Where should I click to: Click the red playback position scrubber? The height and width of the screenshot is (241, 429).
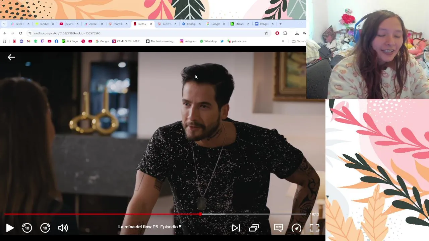200,214
